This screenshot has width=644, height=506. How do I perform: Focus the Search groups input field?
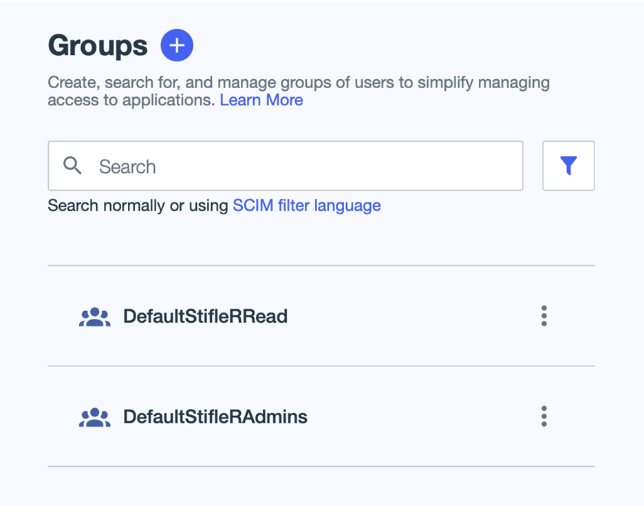click(x=296, y=166)
